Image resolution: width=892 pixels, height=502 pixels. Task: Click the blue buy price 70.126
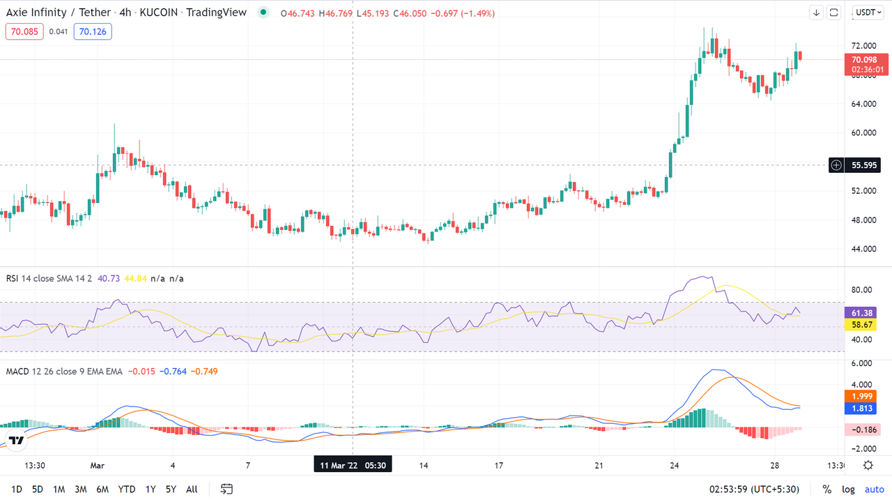[93, 31]
